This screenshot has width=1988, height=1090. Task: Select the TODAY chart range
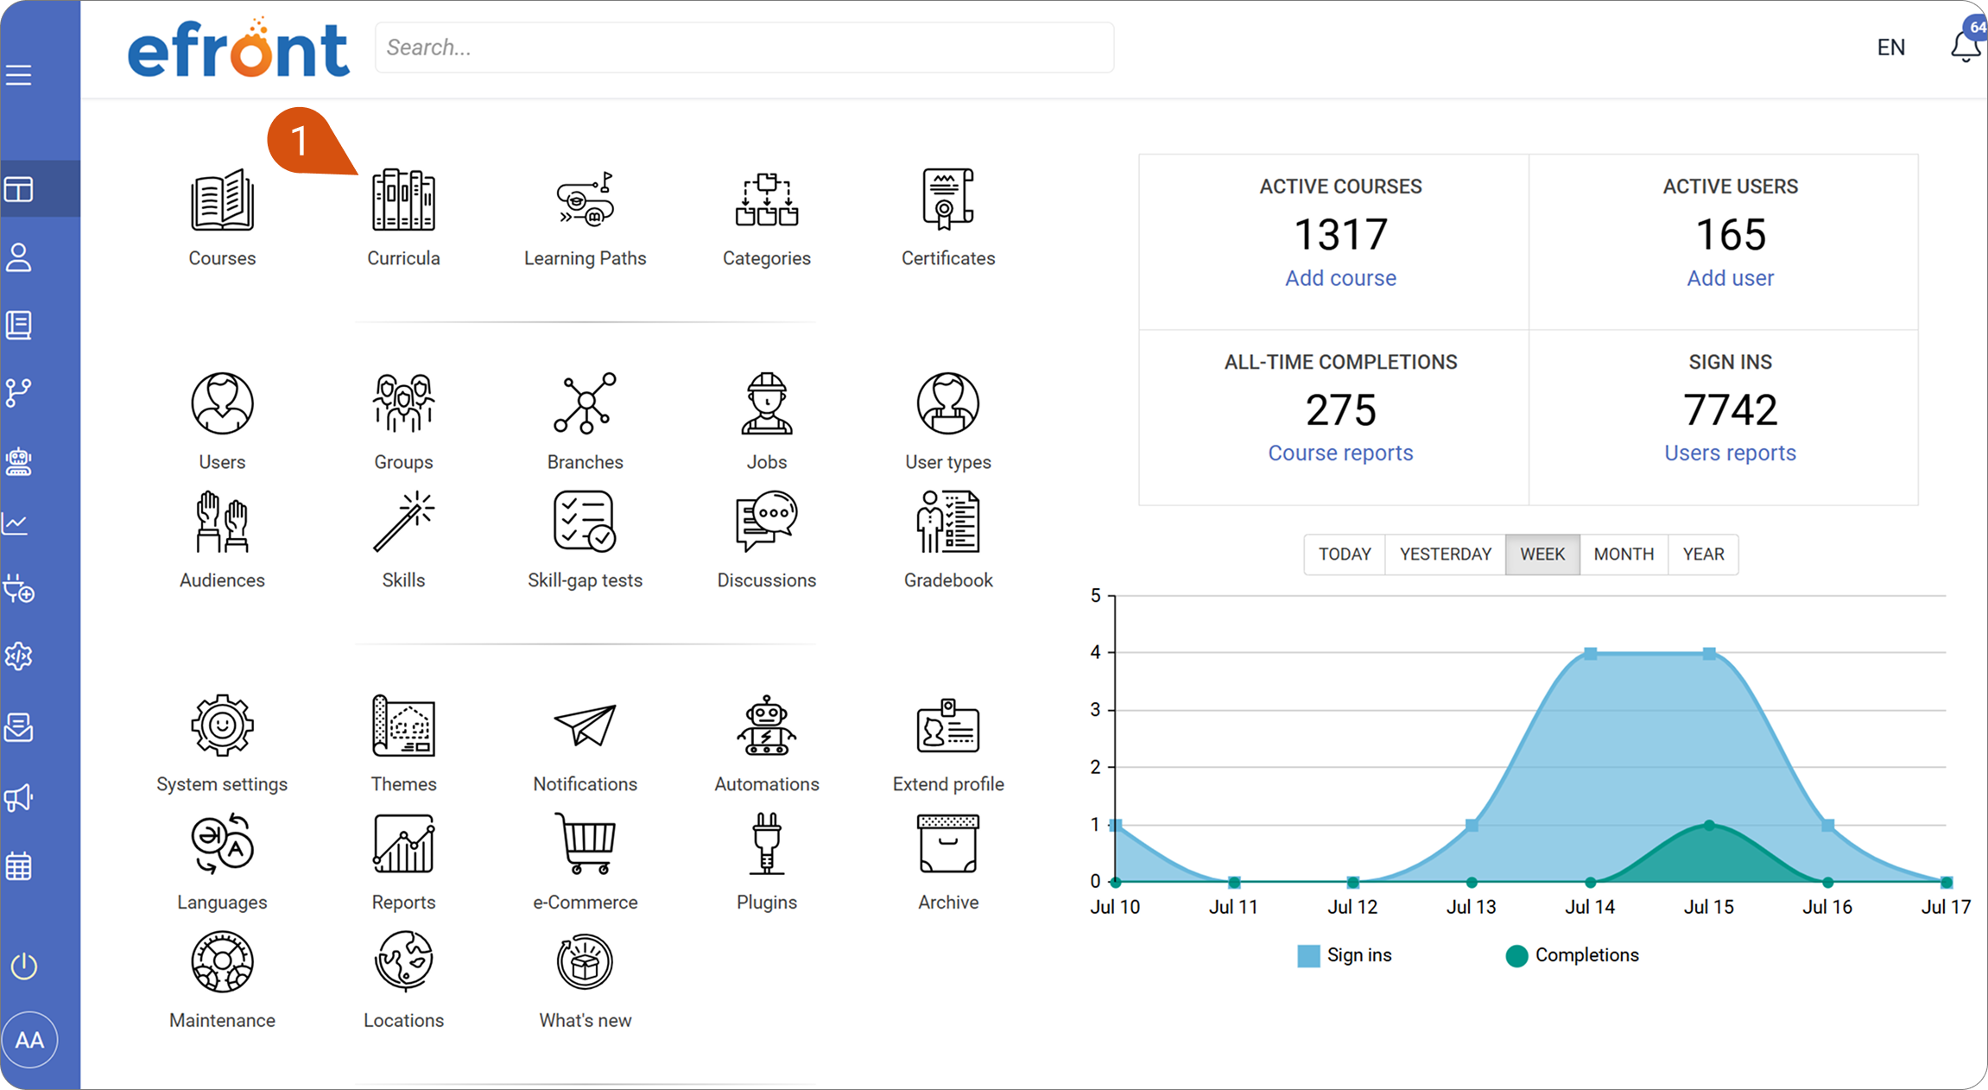[1345, 554]
